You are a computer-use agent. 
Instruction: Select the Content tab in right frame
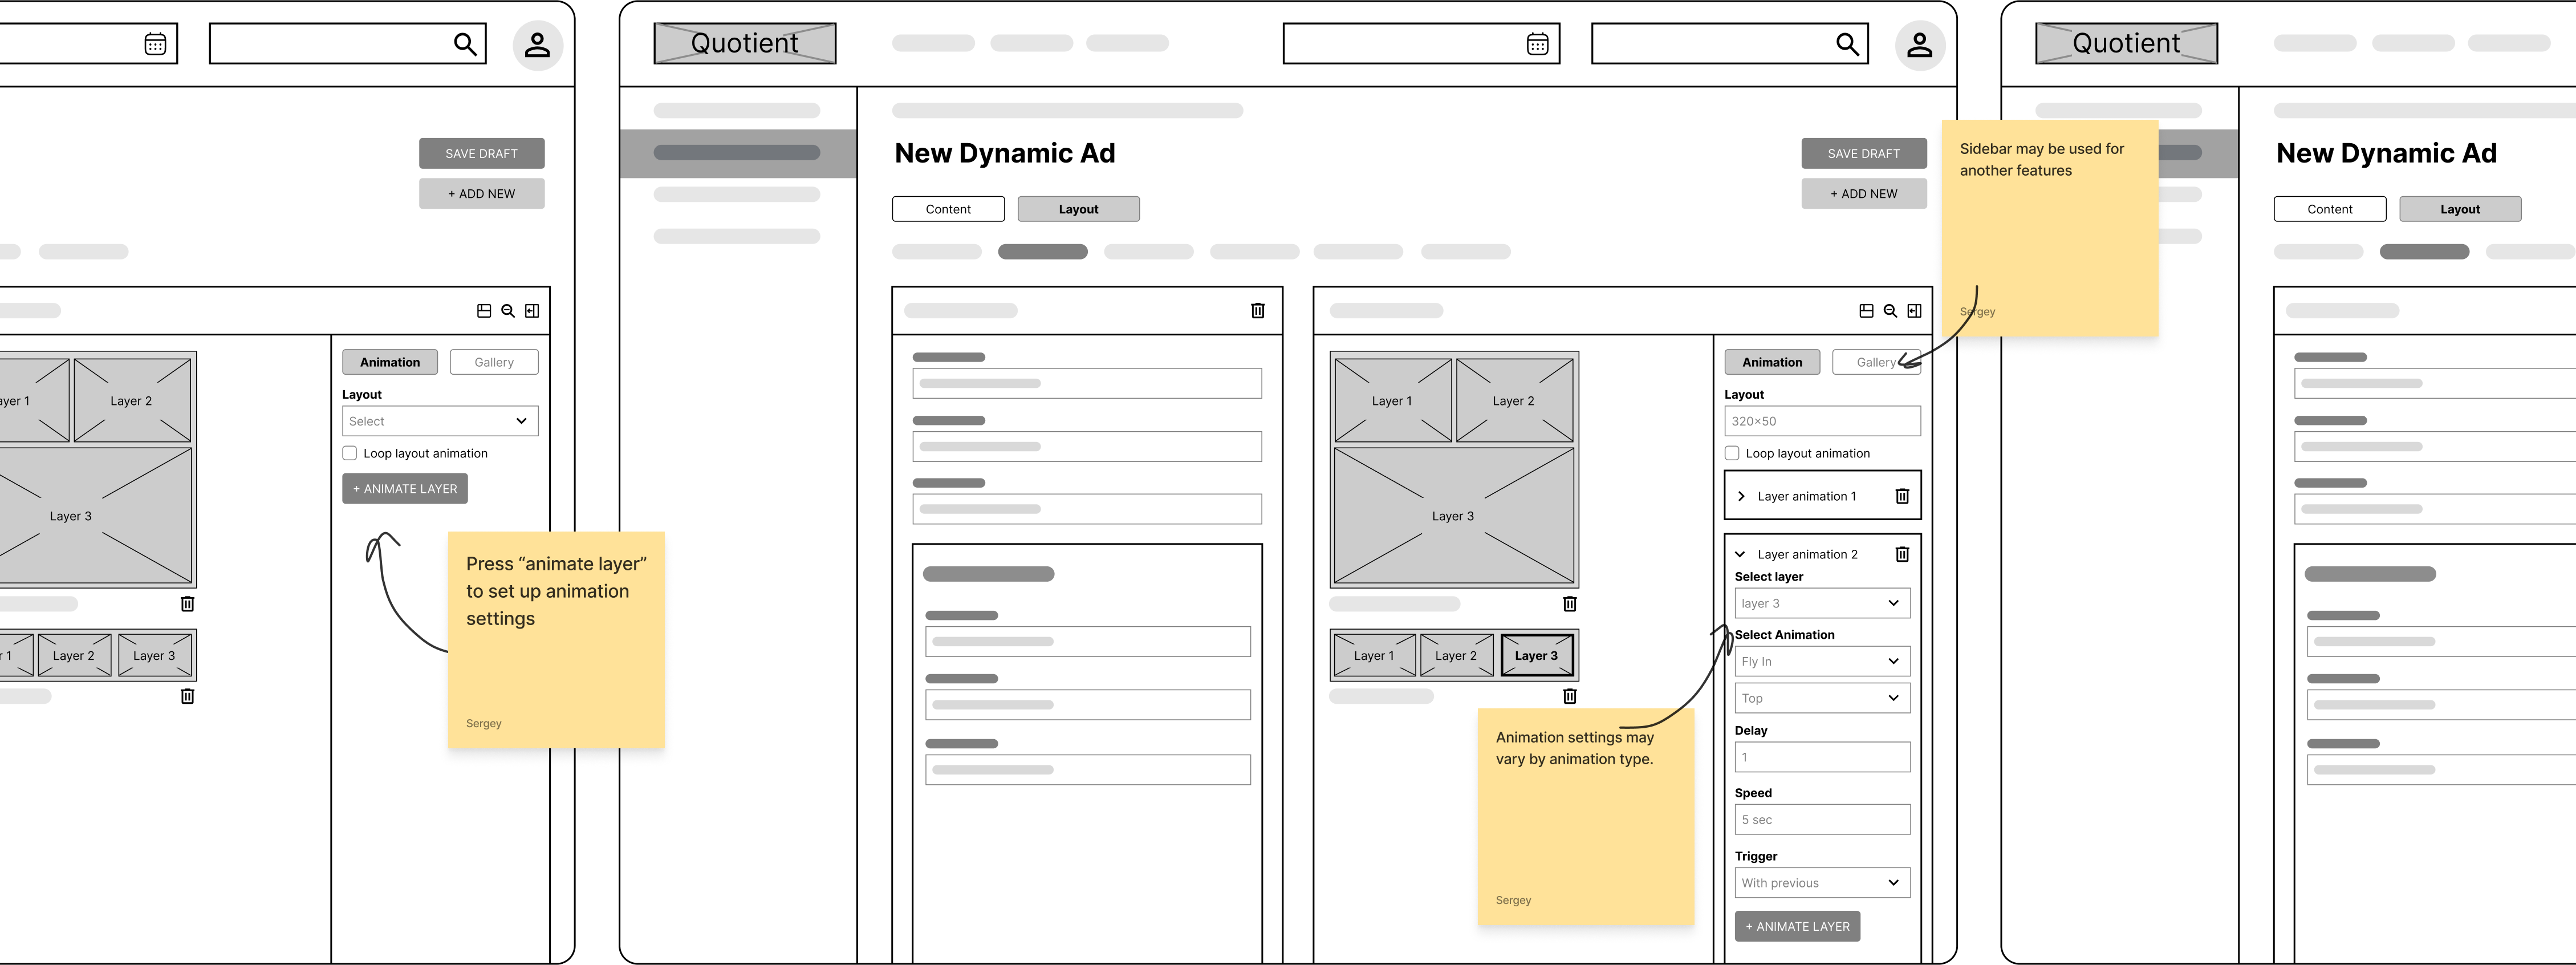click(2330, 209)
